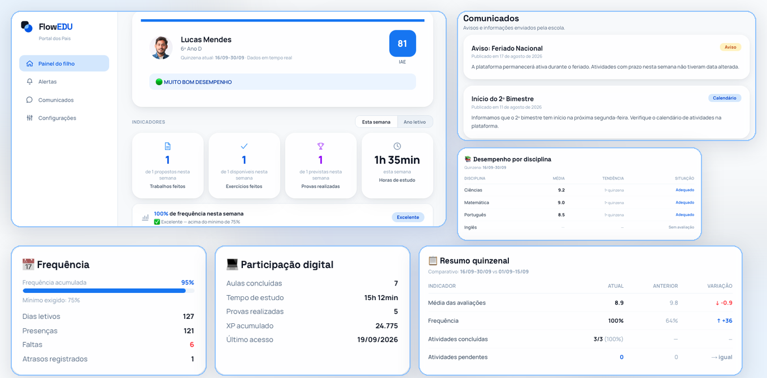Click the Média das avaliações variation -0.9
The image size is (767, 378).
(724, 303)
